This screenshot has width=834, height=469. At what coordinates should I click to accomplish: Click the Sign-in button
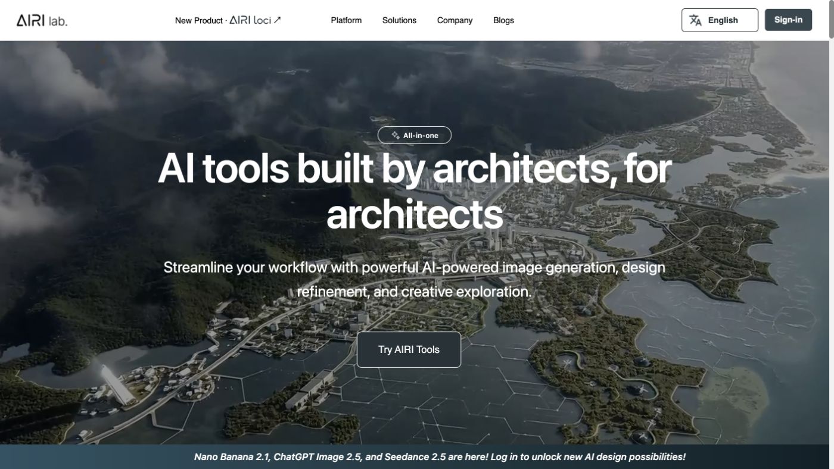788,20
